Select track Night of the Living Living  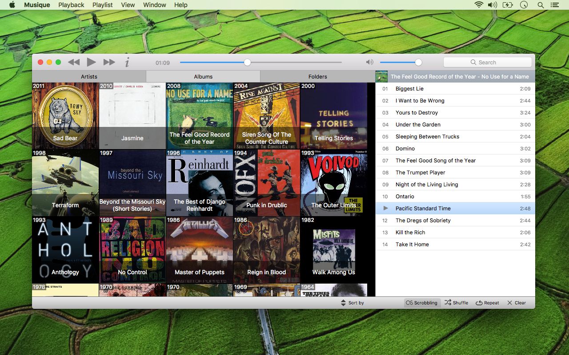[x=455, y=184]
